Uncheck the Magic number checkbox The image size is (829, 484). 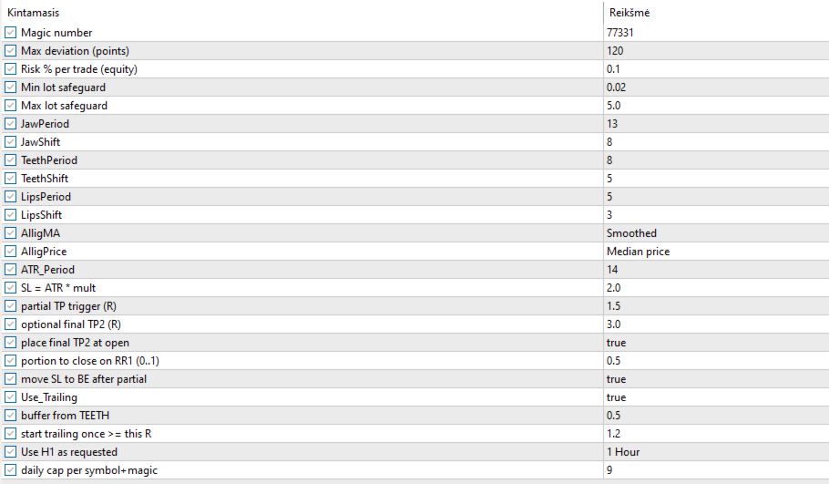click(x=11, y=33)
